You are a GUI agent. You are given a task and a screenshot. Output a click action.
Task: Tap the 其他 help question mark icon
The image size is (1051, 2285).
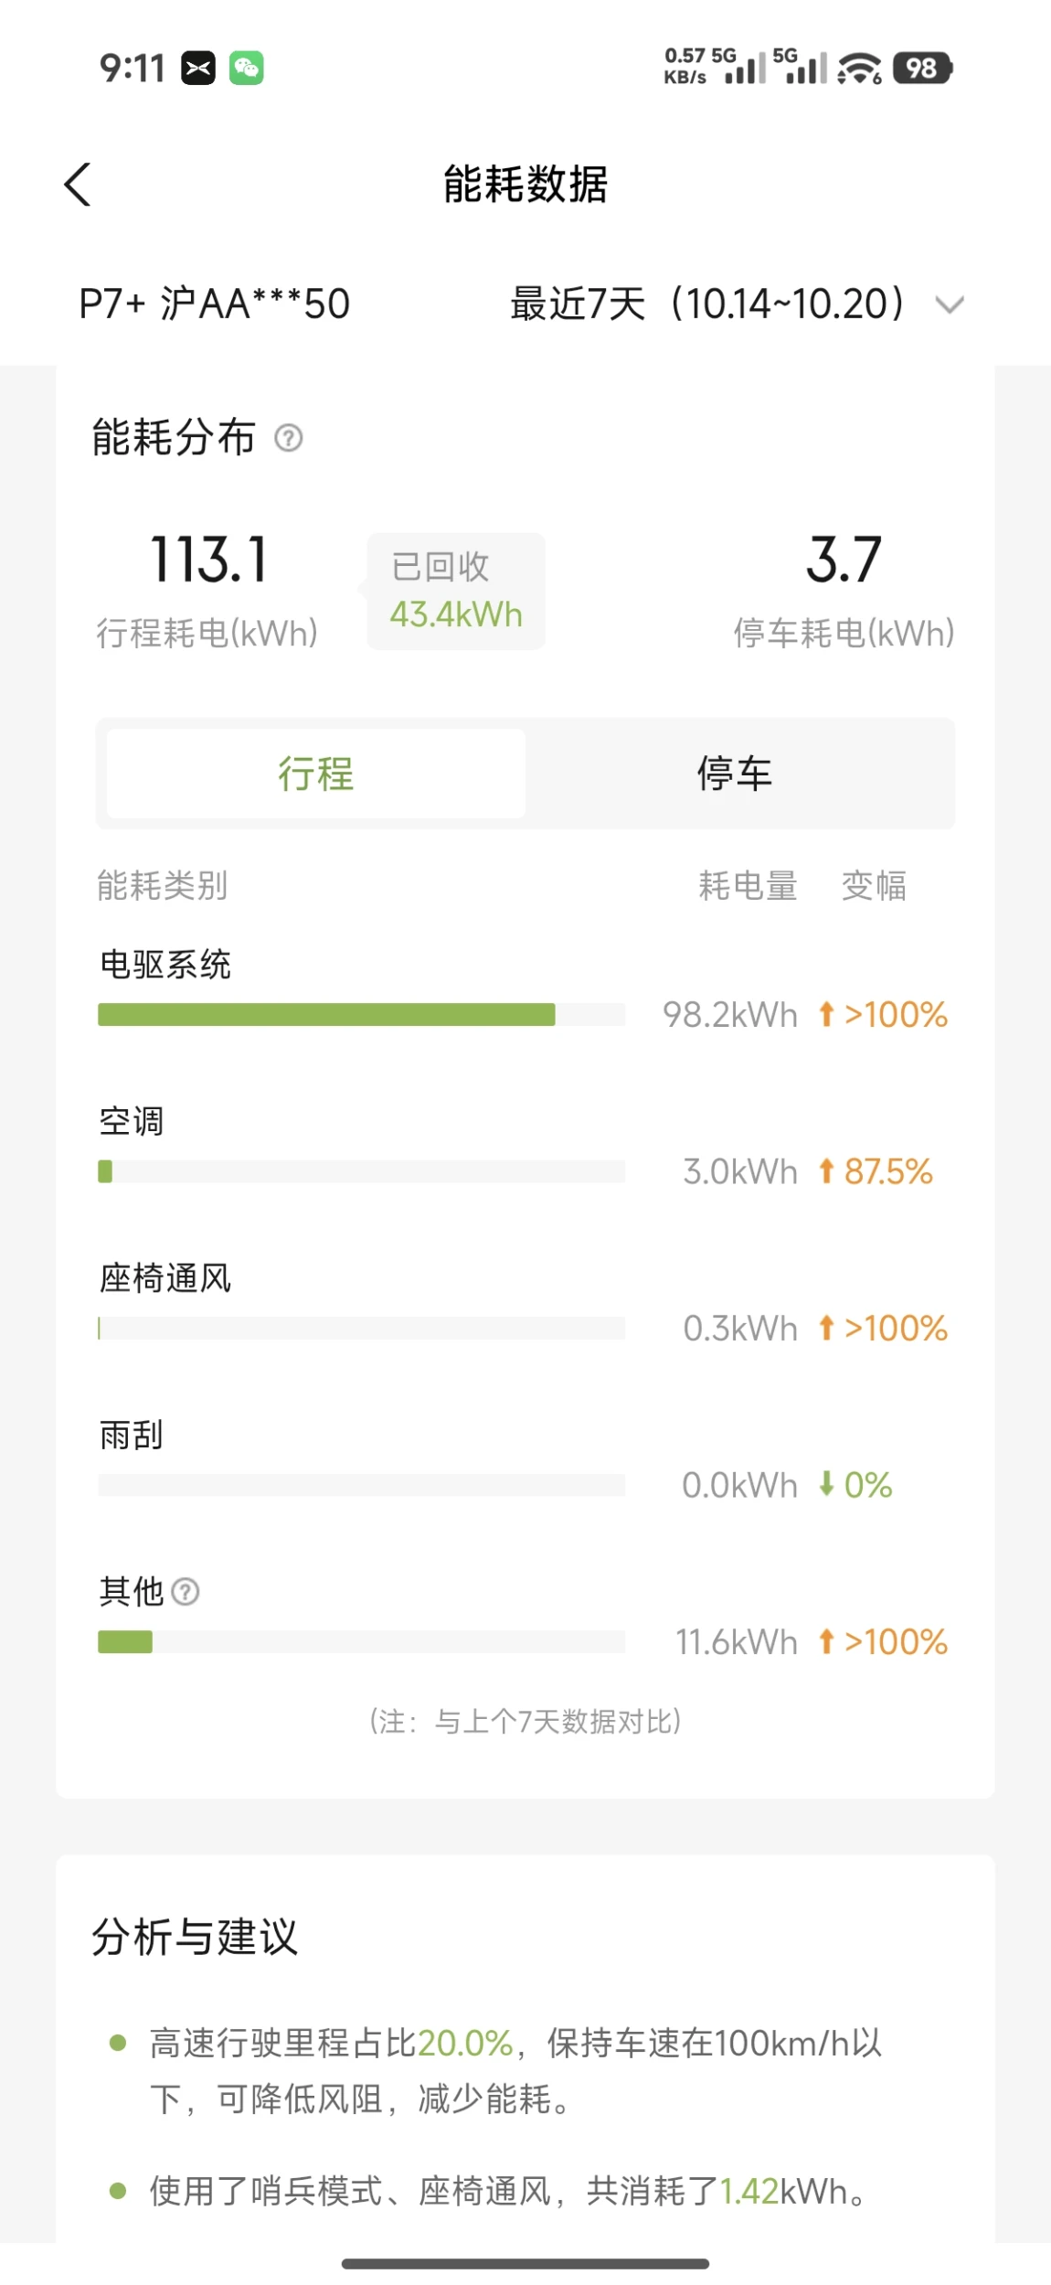(x=186, y=1592)
